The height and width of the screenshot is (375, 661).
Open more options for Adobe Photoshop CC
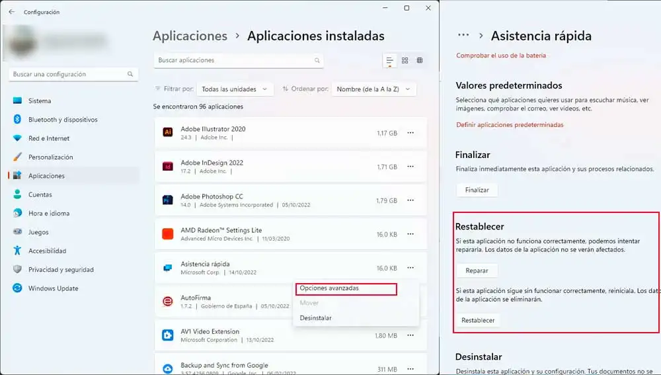(410, 200)
